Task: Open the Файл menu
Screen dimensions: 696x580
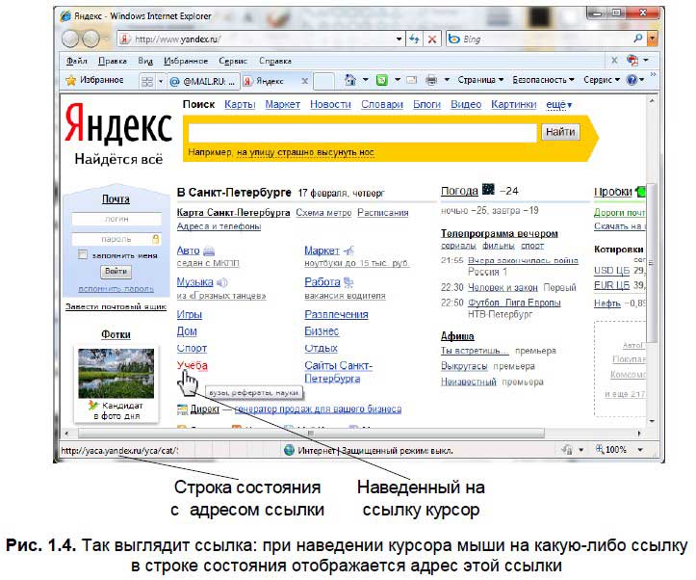Action: pyautogui.click(x=76, y=61)
